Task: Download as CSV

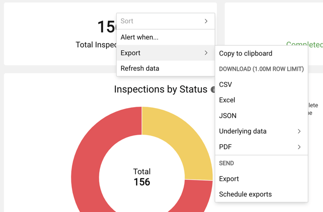Action: 261,85
